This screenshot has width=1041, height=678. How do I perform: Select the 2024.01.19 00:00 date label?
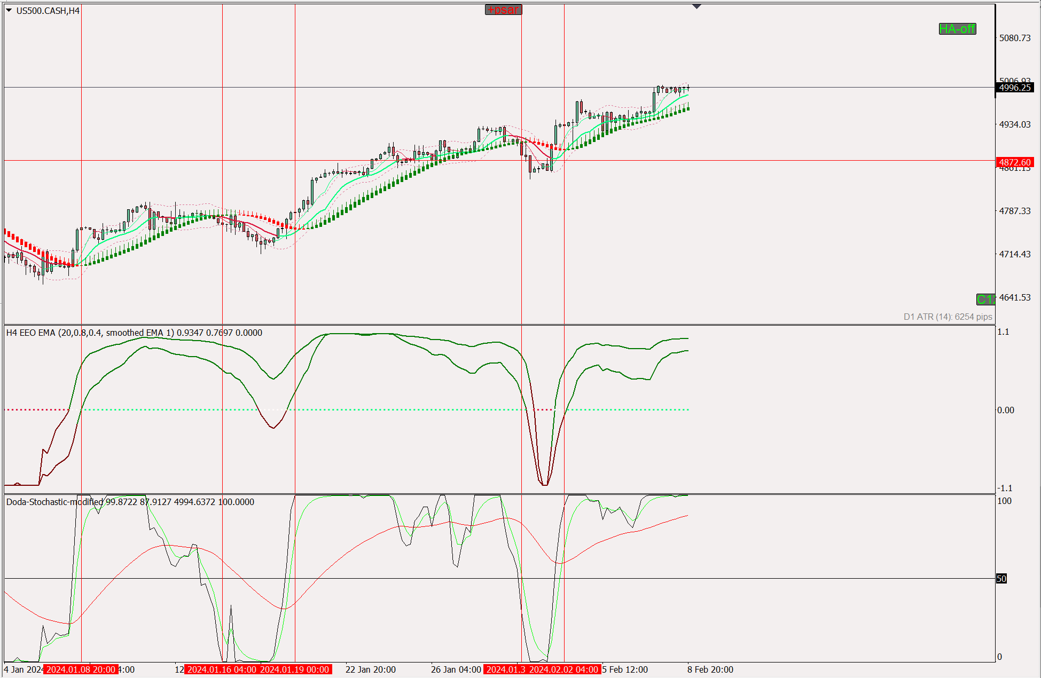(295, 669)
